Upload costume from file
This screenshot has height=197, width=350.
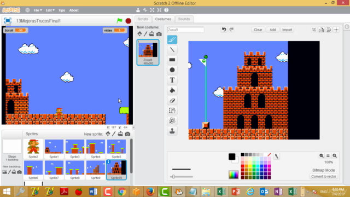151,34
